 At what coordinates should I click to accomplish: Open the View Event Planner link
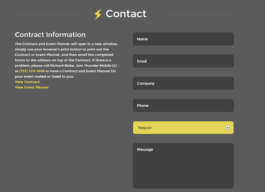[x=32, y=87]
